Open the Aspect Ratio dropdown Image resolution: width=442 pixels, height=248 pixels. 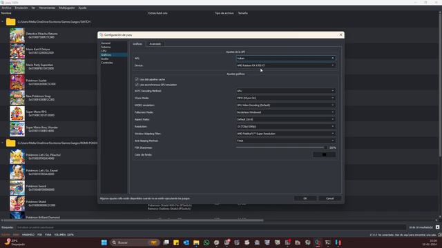point(286,119)
